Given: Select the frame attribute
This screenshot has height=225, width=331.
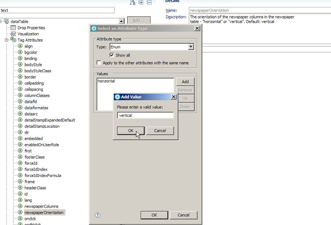Looking at the screenshot, I should [30, 182].
